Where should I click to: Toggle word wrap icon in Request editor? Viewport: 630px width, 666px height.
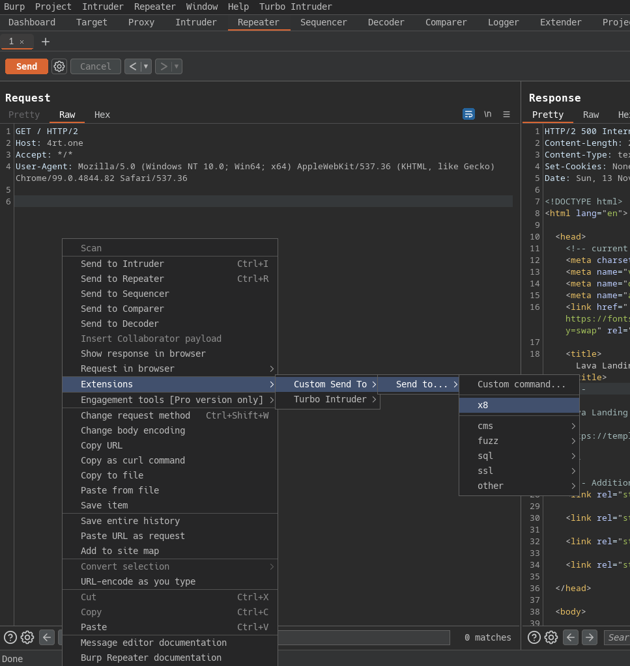[x=468, y=114]
